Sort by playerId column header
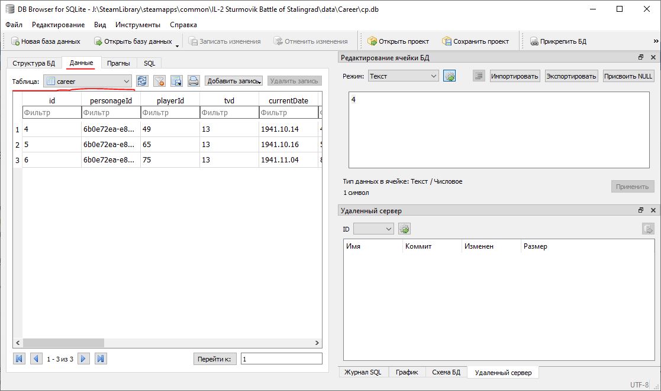 (x=170, y=100)
